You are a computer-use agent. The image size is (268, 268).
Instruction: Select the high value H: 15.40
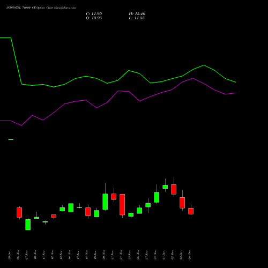tap(137, 14)
